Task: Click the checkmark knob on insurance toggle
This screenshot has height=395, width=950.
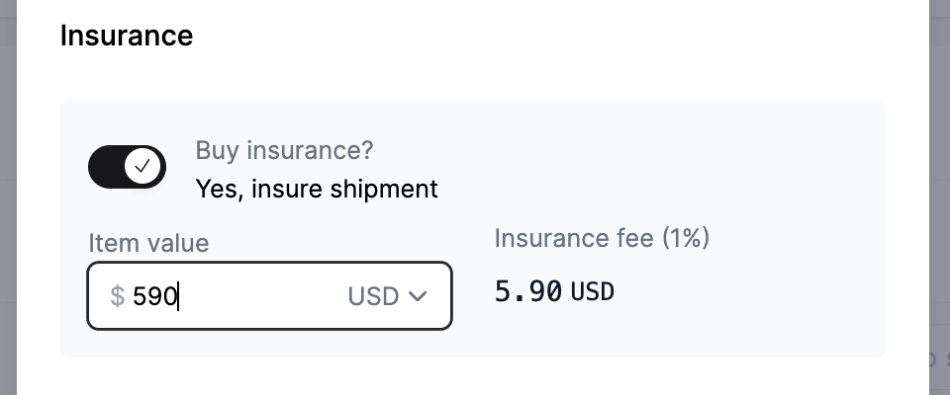Action: (142, 166)
